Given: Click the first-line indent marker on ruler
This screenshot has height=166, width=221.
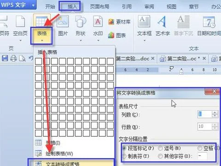Looking at the screenshot, I should pos(171,68).
